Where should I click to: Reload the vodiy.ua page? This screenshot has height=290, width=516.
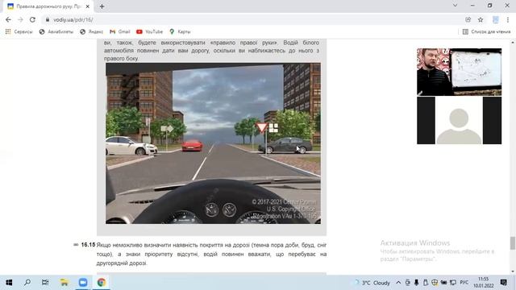(32, 19)
